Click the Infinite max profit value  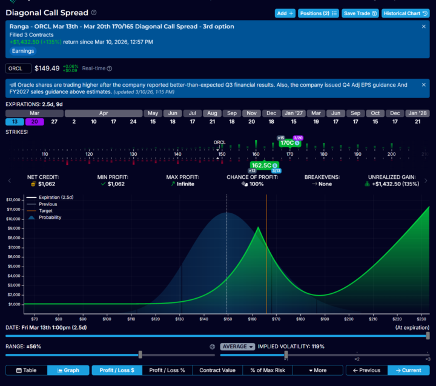tap(185, 184)
